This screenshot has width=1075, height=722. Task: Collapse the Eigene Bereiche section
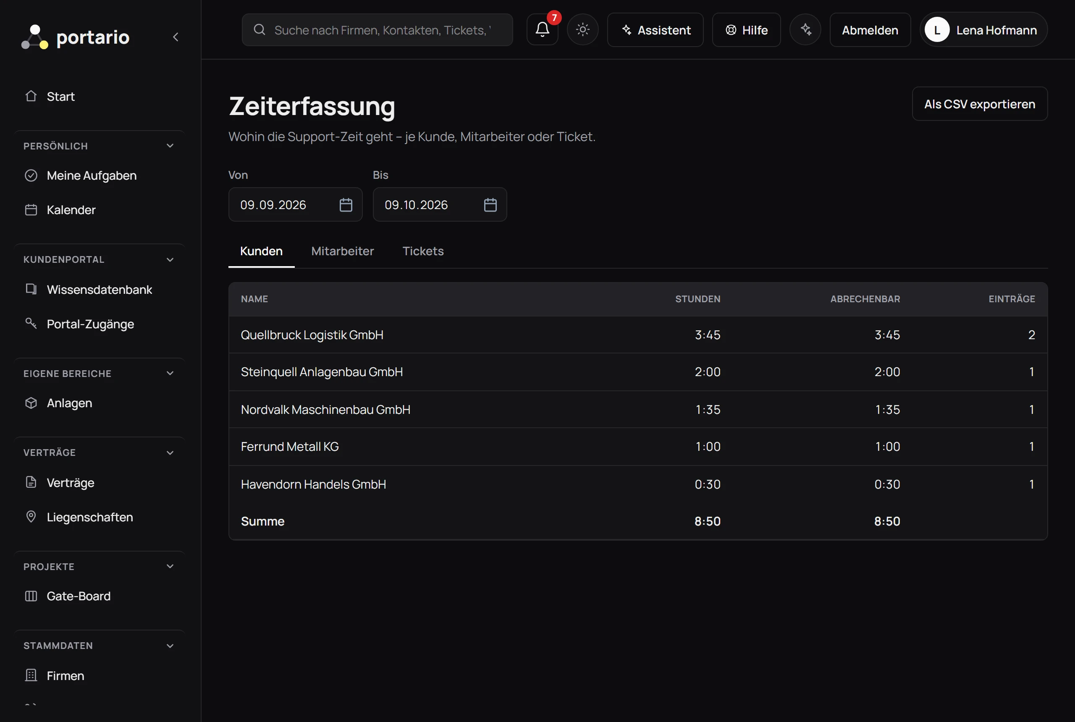[x=170, y=374]
